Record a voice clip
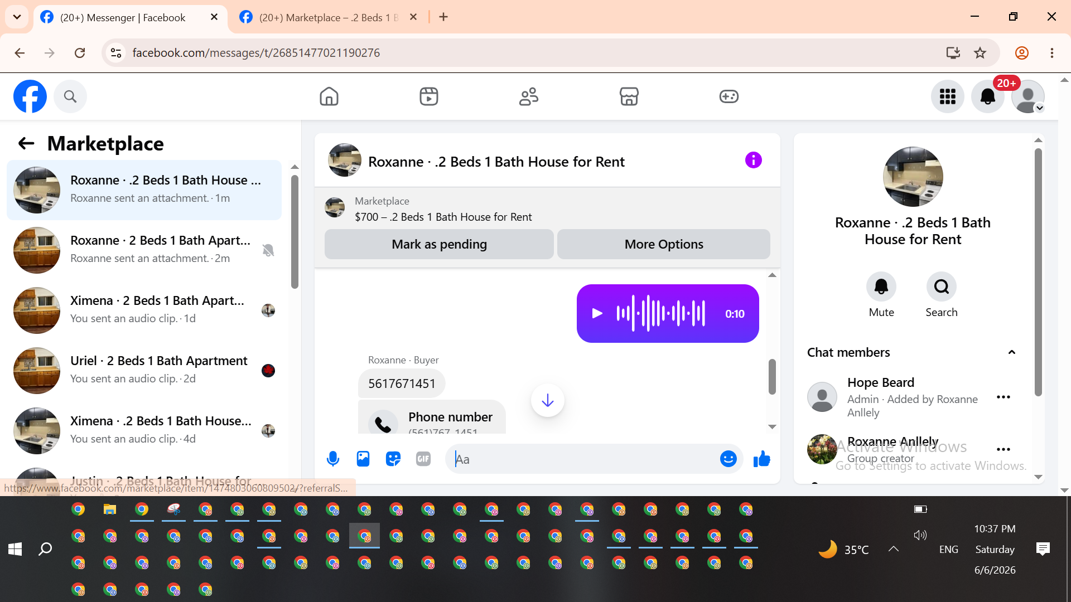 (333, 459)
